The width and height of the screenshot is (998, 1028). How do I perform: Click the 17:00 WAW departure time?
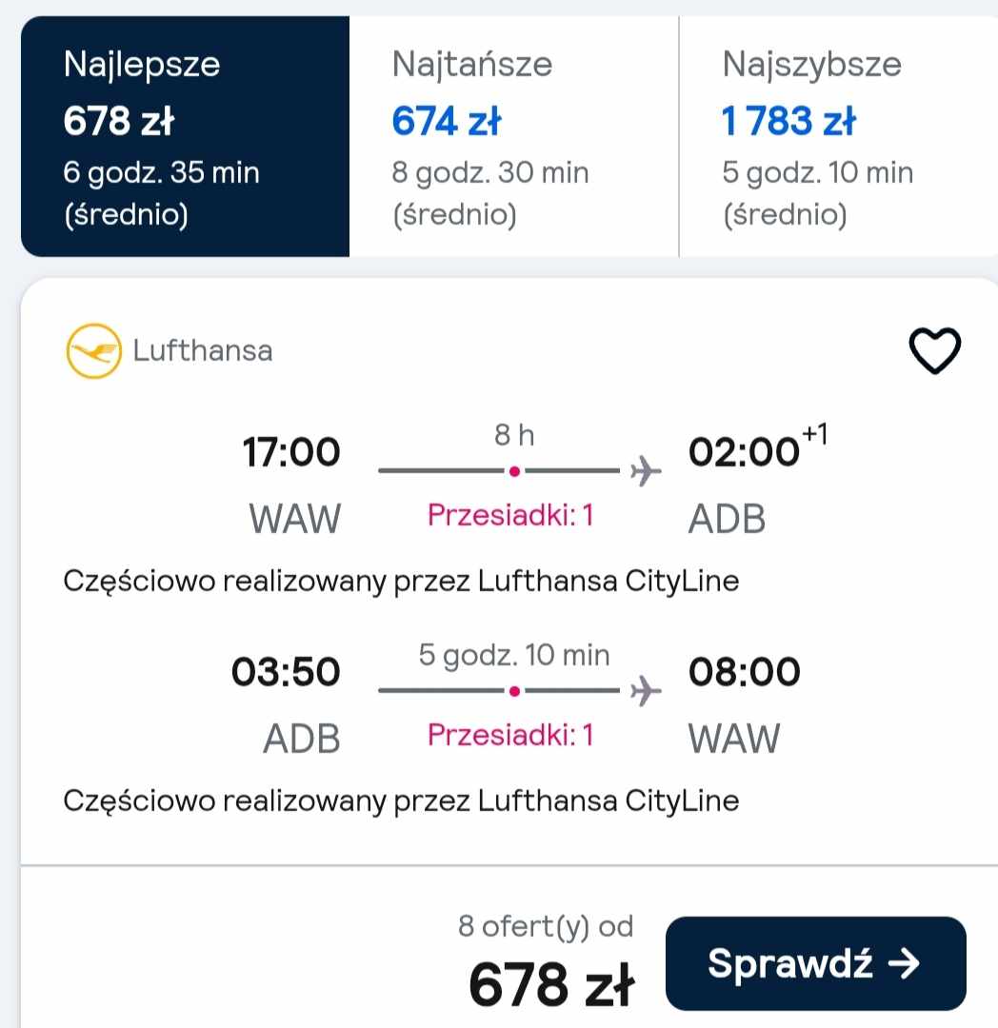click(291, 452)
